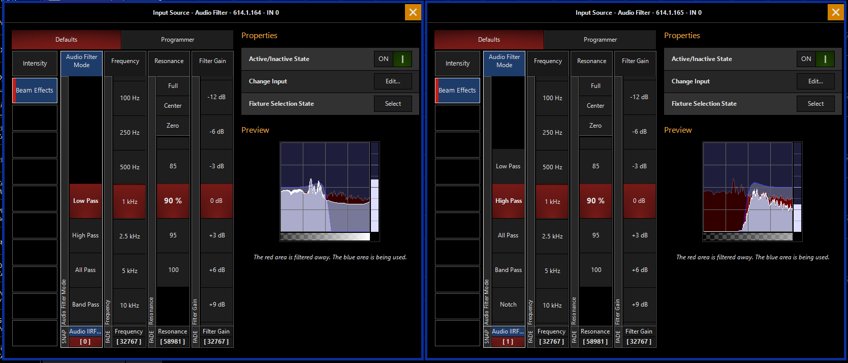Choose High Pass filter mode in 614.1.165 window
Screen dimensions: 848x363
(508, 201)
